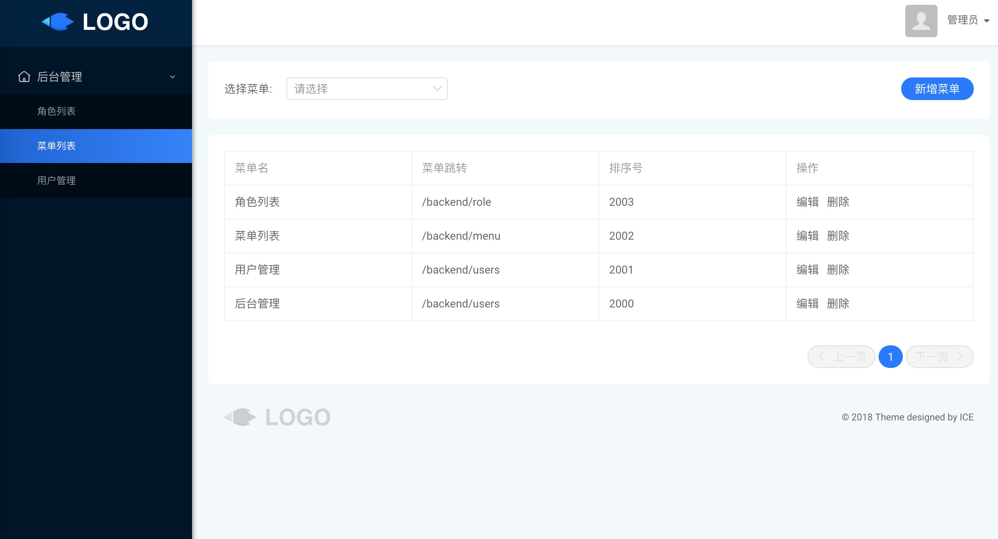Go to 用户管理 in the sidebar
The height and width of the screenshot is (539, 998).
[x=56, y=181]
